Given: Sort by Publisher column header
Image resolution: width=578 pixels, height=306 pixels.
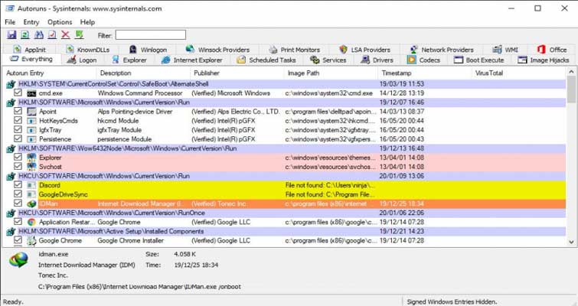Looking at the screenshot, I should pos(237,73).
